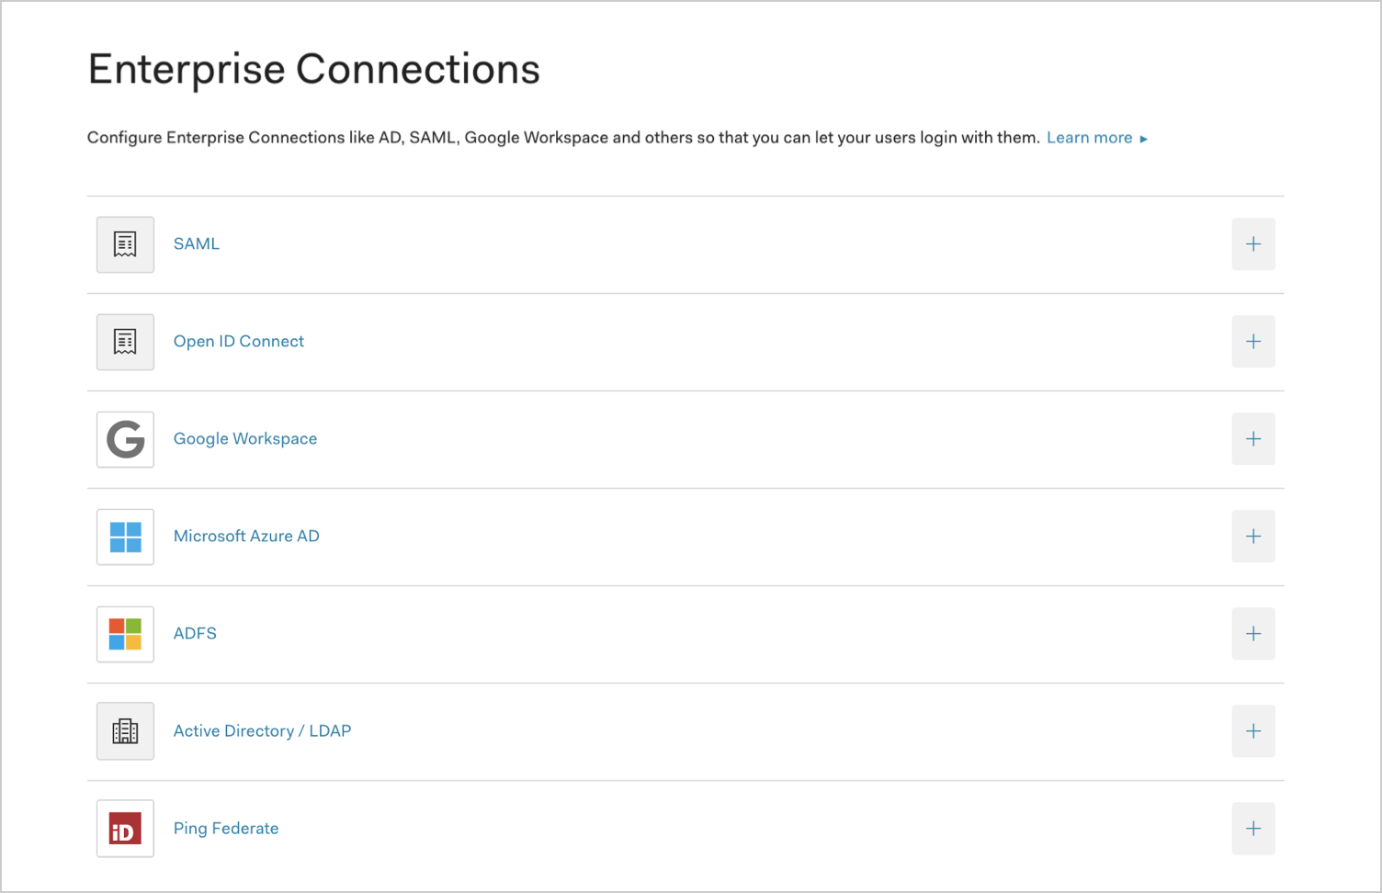
Task: Open the Ping Federate link
Action: point(225,828)
